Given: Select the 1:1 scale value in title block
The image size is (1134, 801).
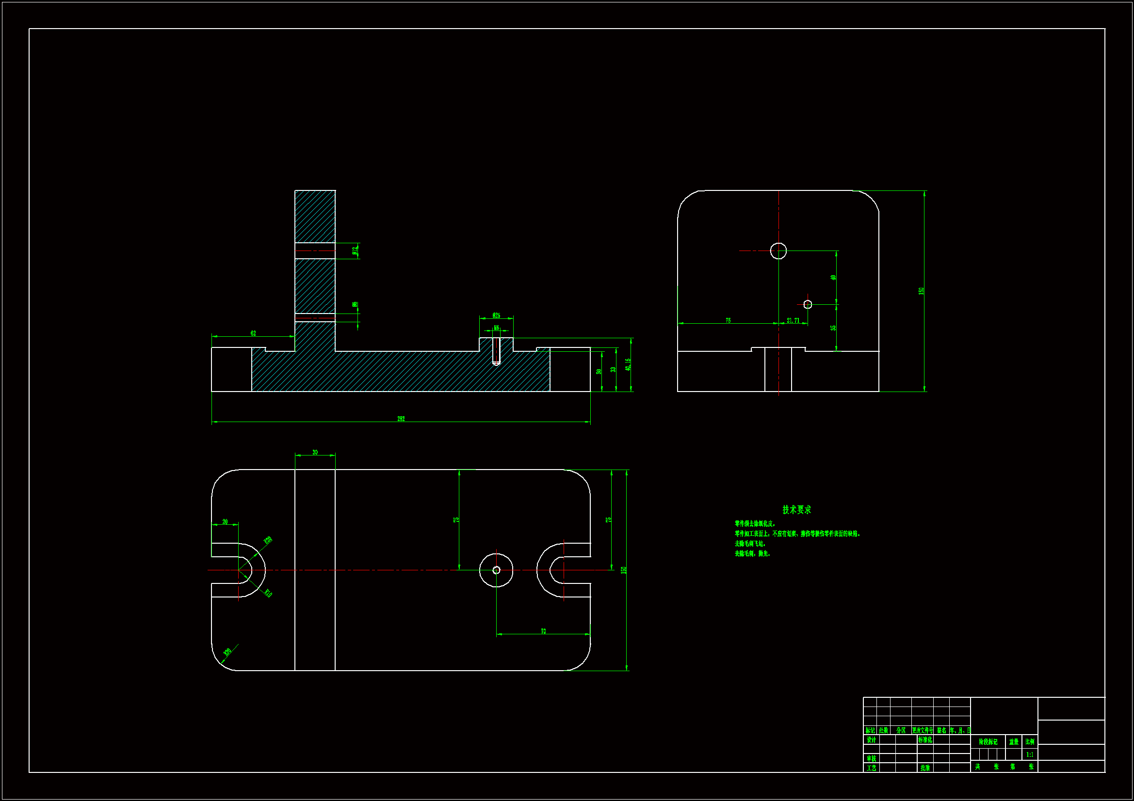Looking at the screenshot, I should click(1030, 754).
